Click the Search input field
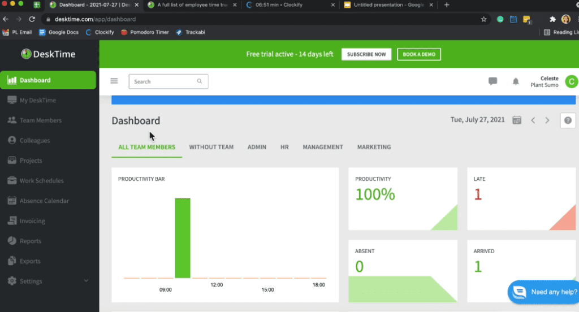This screenshot has width=579, height=312. tap(164, 81)
